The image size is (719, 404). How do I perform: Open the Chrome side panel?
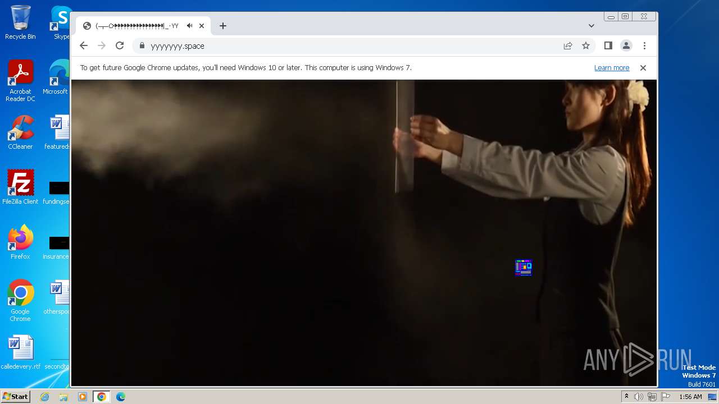(x=608, y=46)
